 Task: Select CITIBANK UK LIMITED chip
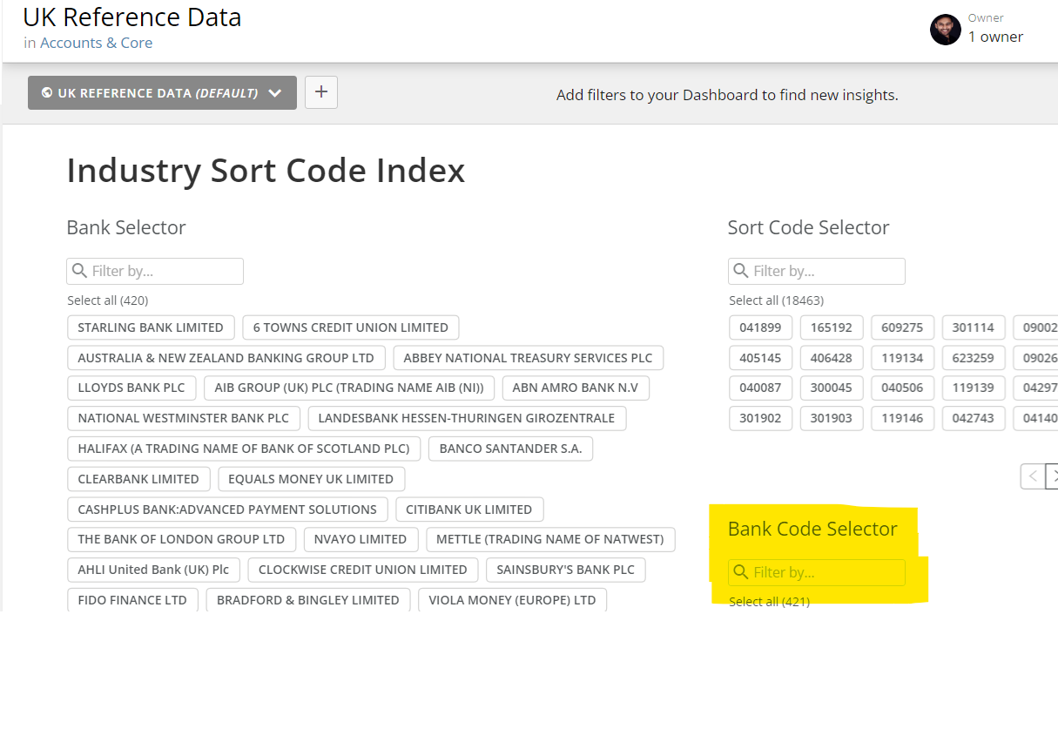click(469, 510)
